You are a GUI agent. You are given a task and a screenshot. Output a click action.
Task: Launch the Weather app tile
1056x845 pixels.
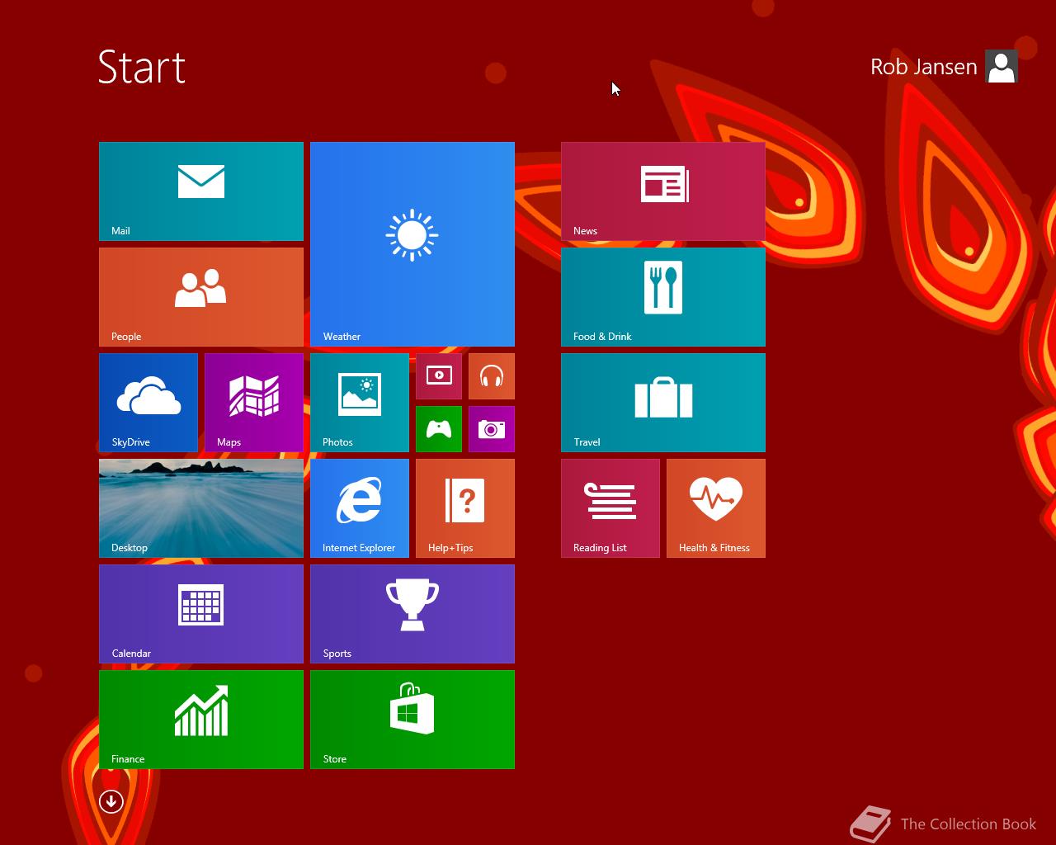412,244
